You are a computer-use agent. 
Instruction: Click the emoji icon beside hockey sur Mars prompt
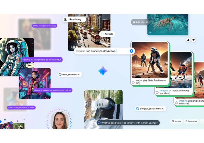click(x=157, y=92)
